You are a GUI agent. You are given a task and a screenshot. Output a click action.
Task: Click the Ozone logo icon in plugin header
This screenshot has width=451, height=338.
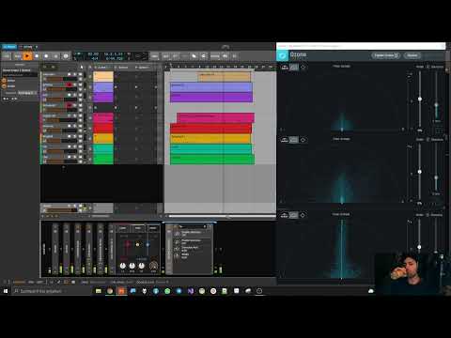point(282,55)
